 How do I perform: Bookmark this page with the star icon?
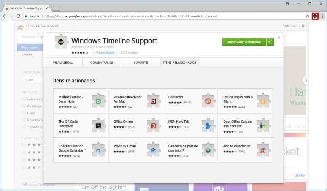[x=307, y=16]
